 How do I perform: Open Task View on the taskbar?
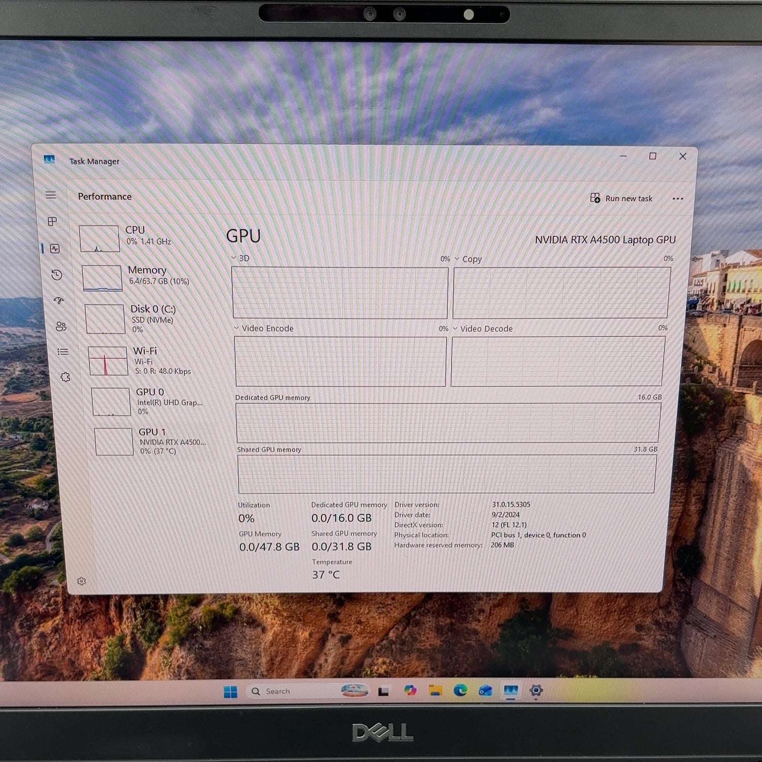coord(384,691)
